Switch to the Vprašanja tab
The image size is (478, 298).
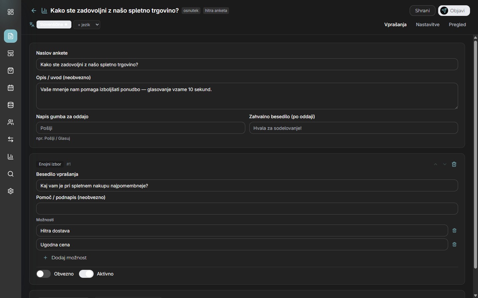click(x=395, y=25)
